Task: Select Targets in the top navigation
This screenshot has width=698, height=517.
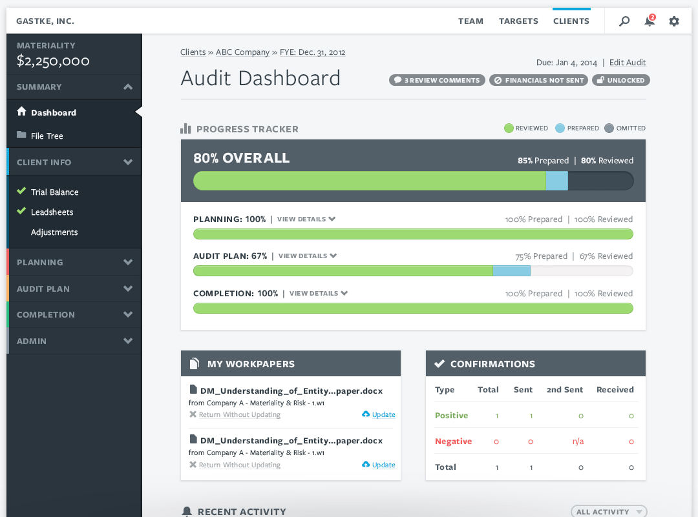Action: point(518,21)
